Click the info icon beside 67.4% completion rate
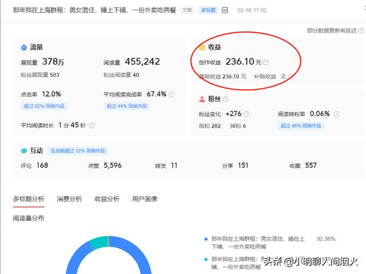Viewport: 366px width, 274px height. click(x=172, y=94)
